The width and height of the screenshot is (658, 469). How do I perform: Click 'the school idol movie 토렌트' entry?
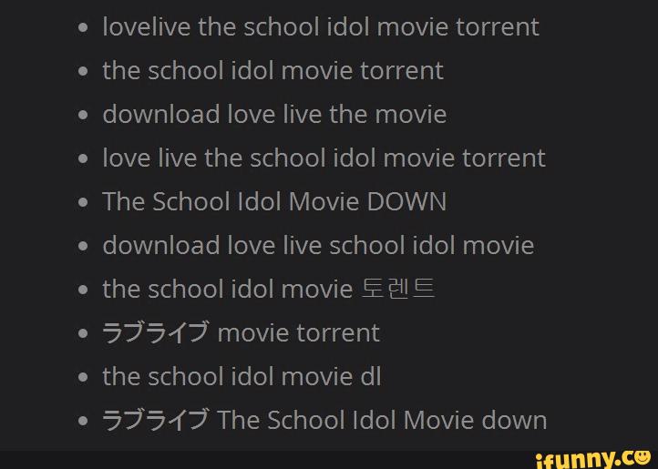[x=269, y=289]
